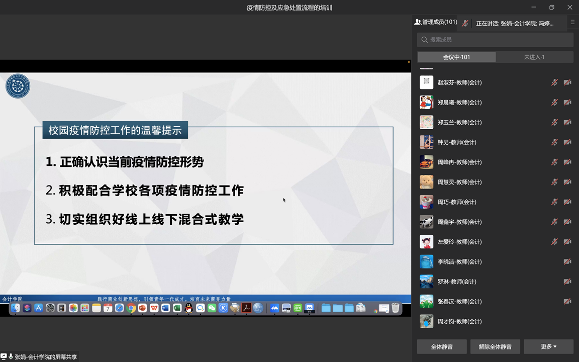Open the panel menu hamburger icon
Image resolution: width=579 pixels, height=362 pixels.
point(572,22)
